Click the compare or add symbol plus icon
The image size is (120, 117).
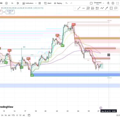click(6, 3)
